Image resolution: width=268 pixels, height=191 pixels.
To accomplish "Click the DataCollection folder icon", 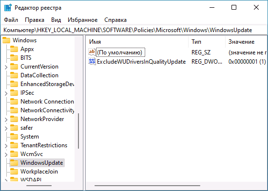I will (x=14, y=75).
